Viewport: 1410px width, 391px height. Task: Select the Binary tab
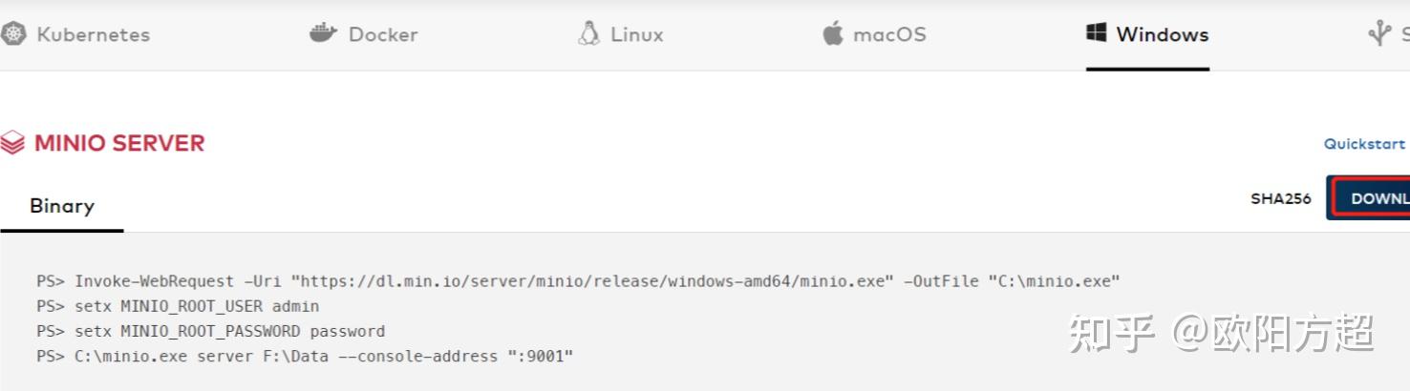click(x=62, y=206)
